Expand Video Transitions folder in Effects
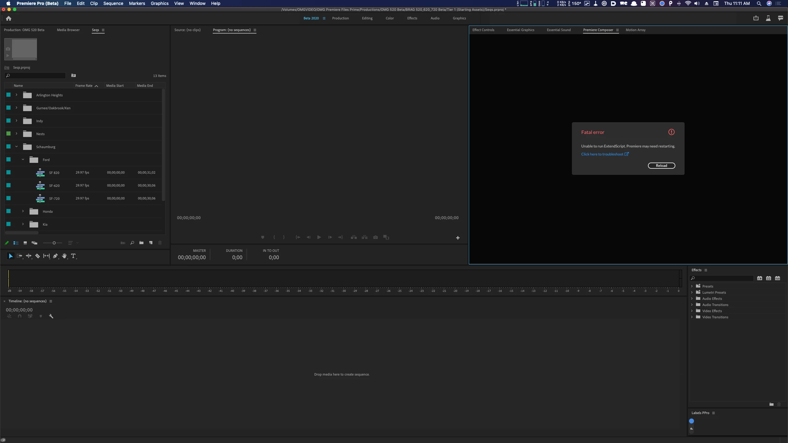The image size is (788, 443). pos(692,317)
